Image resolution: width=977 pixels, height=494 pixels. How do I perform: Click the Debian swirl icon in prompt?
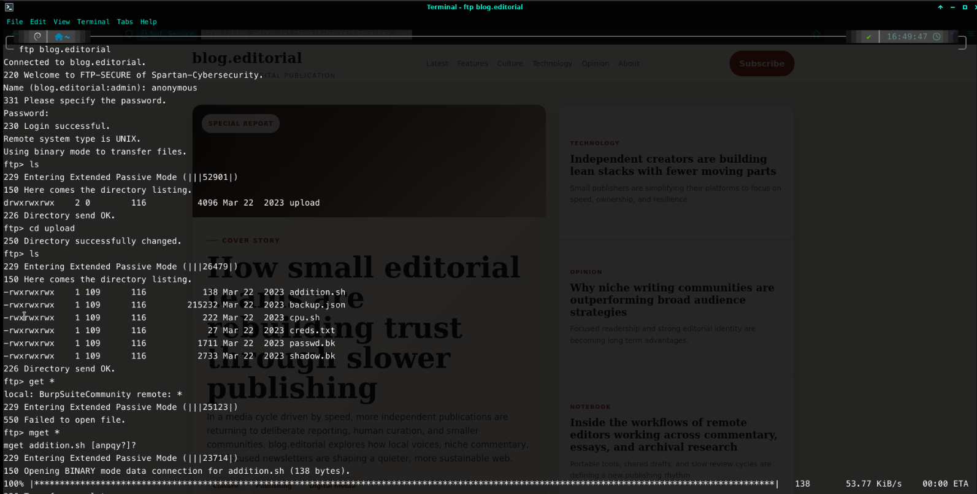click(37, 37)
